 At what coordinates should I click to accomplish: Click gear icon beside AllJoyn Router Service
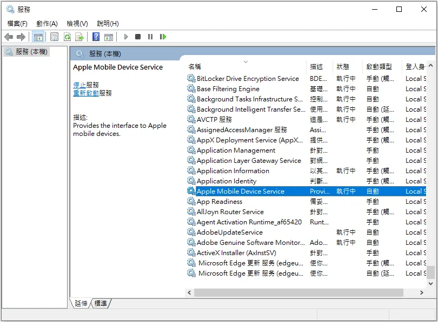[191, 212]
